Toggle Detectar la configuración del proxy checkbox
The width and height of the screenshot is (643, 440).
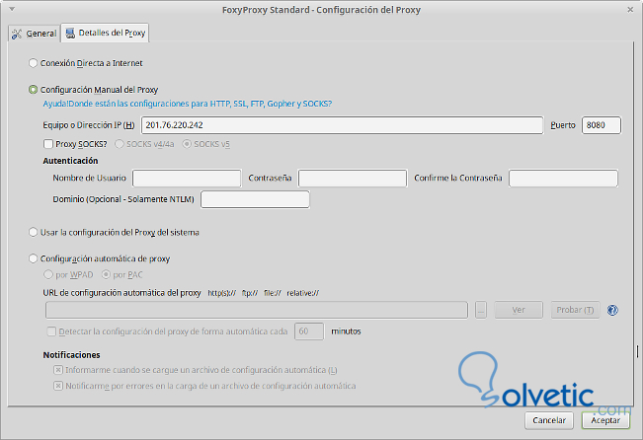[x=51, y=331]
